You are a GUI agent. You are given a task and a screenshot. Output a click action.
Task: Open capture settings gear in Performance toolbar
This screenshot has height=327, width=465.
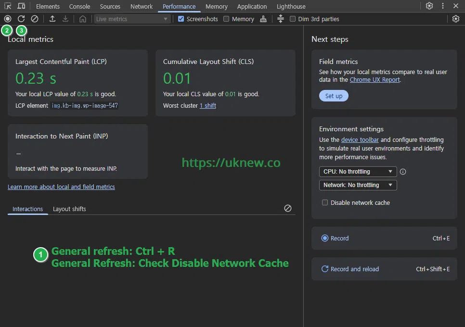pos(455,19)
